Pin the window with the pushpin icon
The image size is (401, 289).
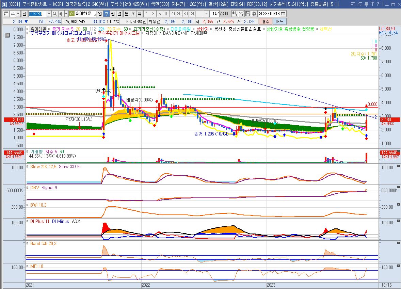tap(366, 4)
